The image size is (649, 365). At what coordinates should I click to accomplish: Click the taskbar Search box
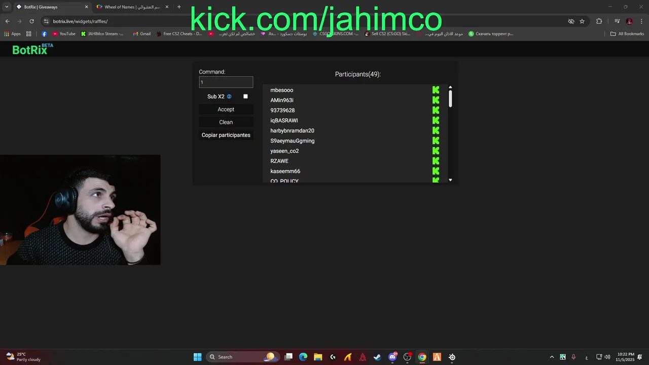[242, 357]
